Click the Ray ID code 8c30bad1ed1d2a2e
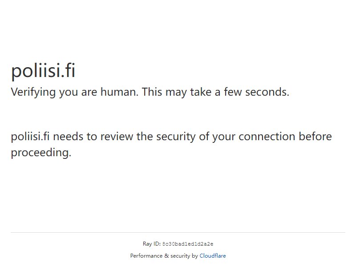 188,244
